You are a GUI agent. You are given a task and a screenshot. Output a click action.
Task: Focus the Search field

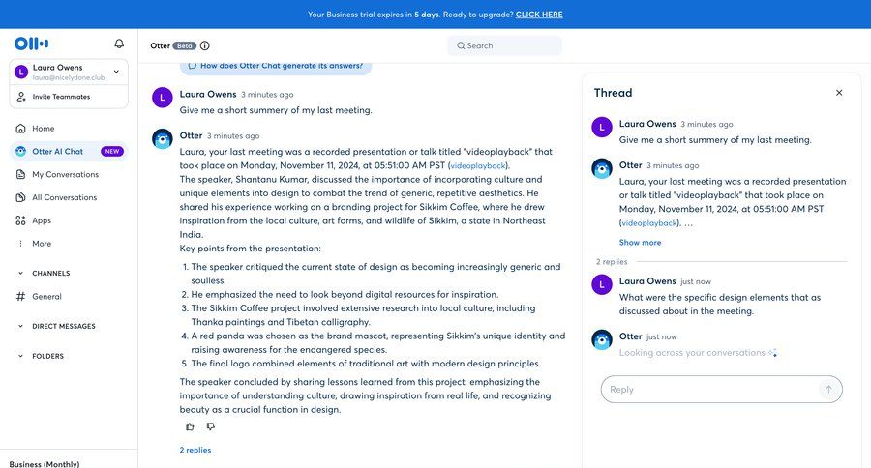[504, 45]
